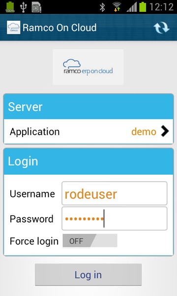The width and height of the screenshot is (177, 296).
Task: Tap the green battery level icon near clock
Action: pos(143,7)
